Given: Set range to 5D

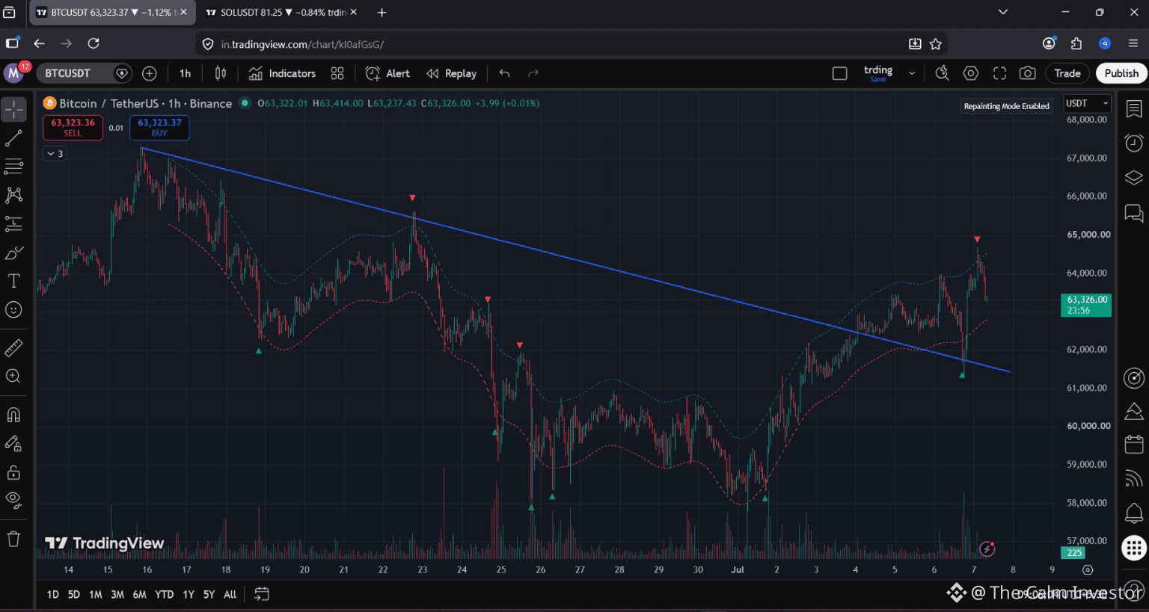Looking at the screenshot, I should (x=73, y=595).
